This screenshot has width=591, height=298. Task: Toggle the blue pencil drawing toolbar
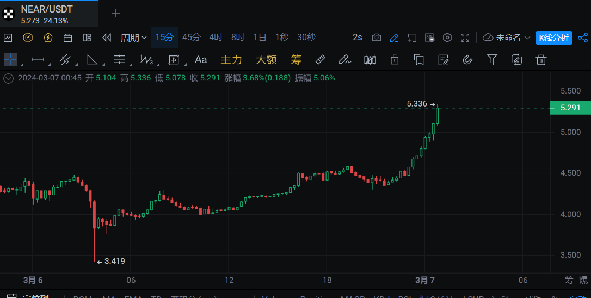pyautogui.click(x=395, y=38)
